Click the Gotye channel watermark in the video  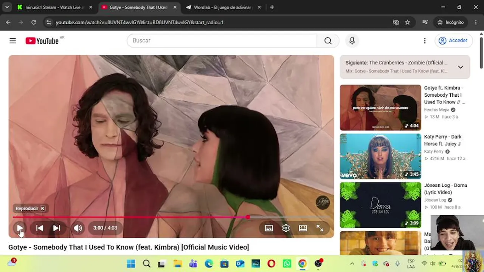pyautogui.click(x=323, y=202)
